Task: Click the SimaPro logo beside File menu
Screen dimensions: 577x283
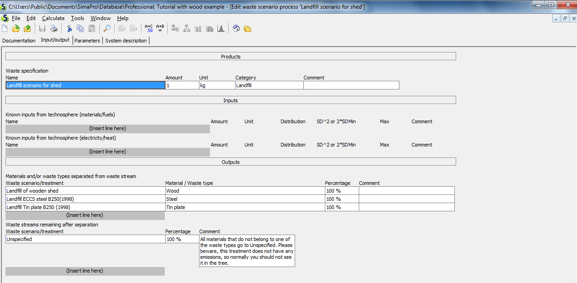Action: [x=5, y=18]
